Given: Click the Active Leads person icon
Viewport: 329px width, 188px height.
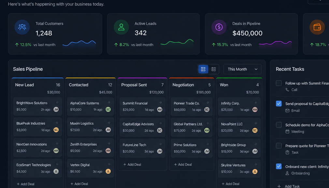Looking at the screenshot, I should pyautogui.click(x=121, y=27).
